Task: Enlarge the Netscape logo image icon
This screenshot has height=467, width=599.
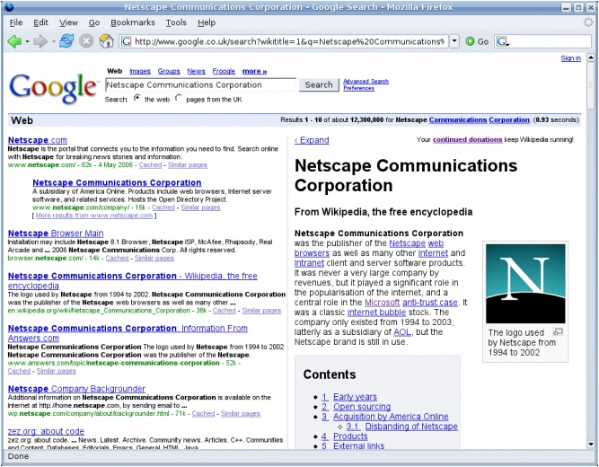Action: [558, 332]
